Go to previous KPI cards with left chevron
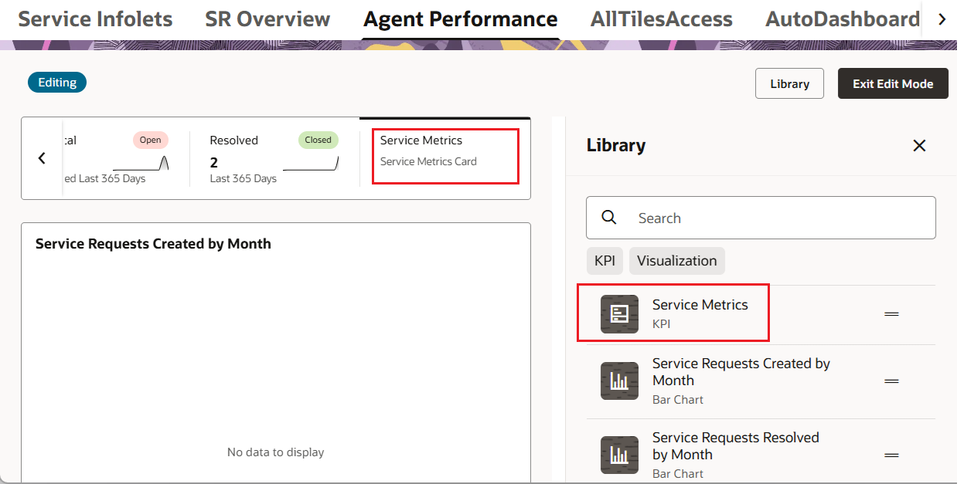The height and width of the screenshot is (484, 974). click(42, 158)
